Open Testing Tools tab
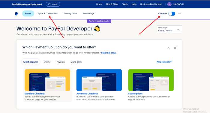The image size is (210, 113). point(70,14)
